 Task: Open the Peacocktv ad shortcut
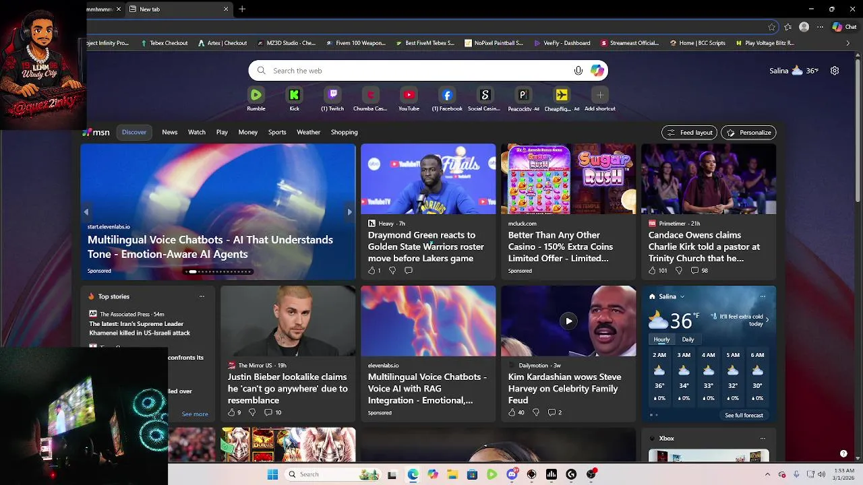pyautogui.click(x=523, y=95)
